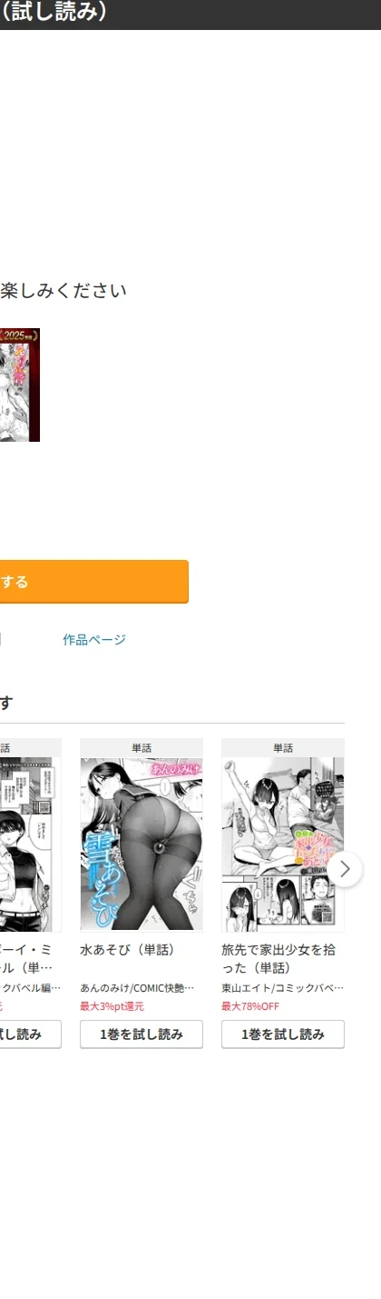Click author あんのみけ/COMIC快艶…

tap(137, 988)
